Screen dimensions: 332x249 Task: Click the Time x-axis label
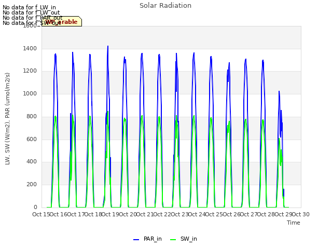coord(294,223)
